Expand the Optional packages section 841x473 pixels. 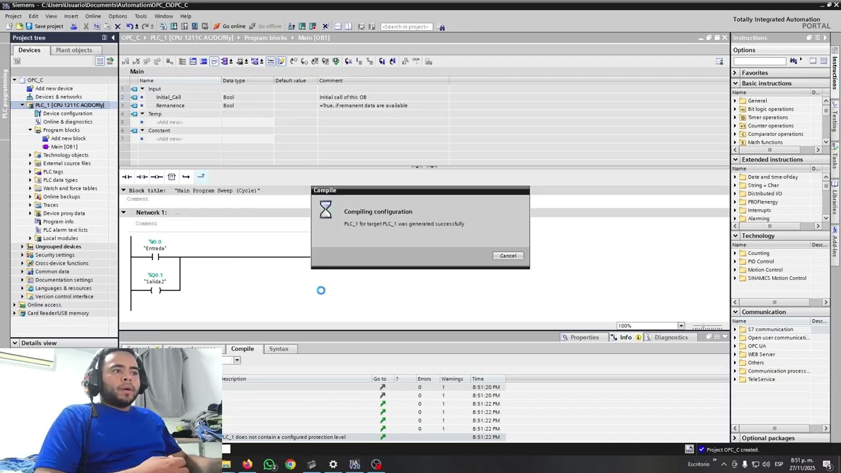(x=736, y=438)
